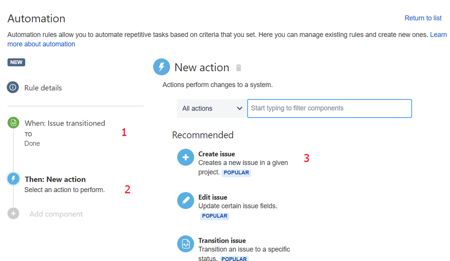Delete the new action with the trash icon
This screenshot has width=450, height=261.
point(238,68)
